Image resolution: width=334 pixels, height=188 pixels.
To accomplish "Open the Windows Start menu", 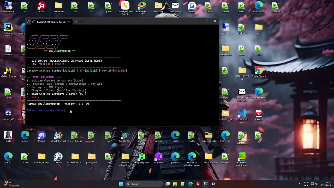I will tap(121, 184).
